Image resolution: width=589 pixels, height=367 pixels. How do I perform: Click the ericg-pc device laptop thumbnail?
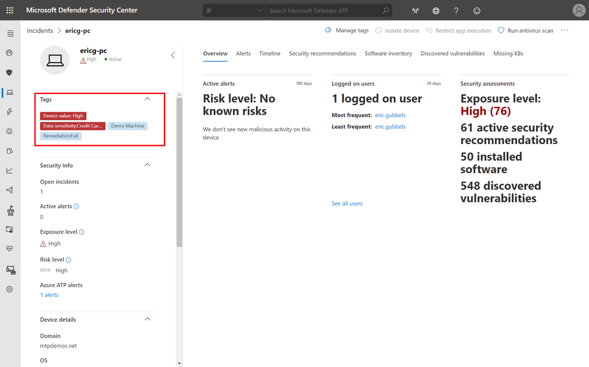[55, 60]
